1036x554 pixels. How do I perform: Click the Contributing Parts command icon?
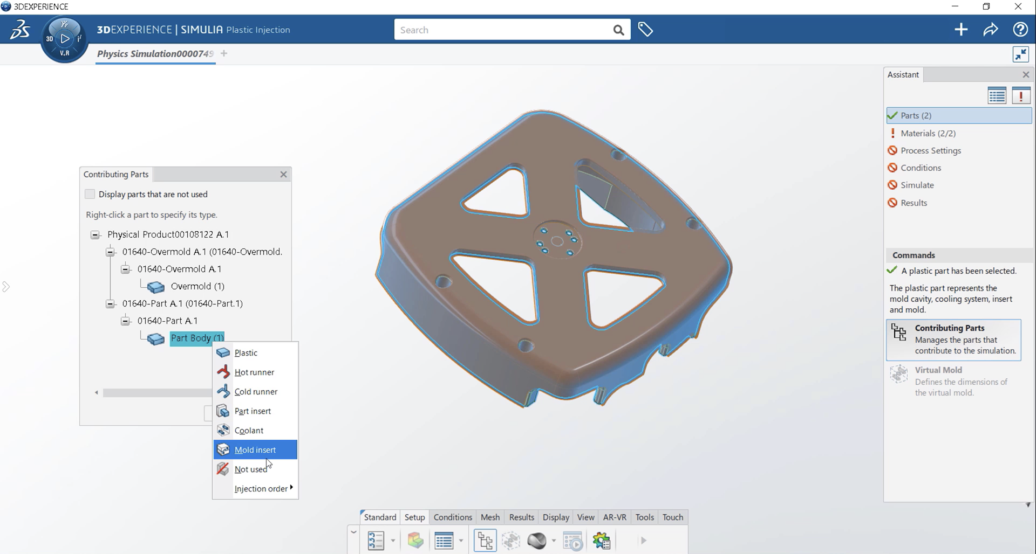click(x=899, y=332)
